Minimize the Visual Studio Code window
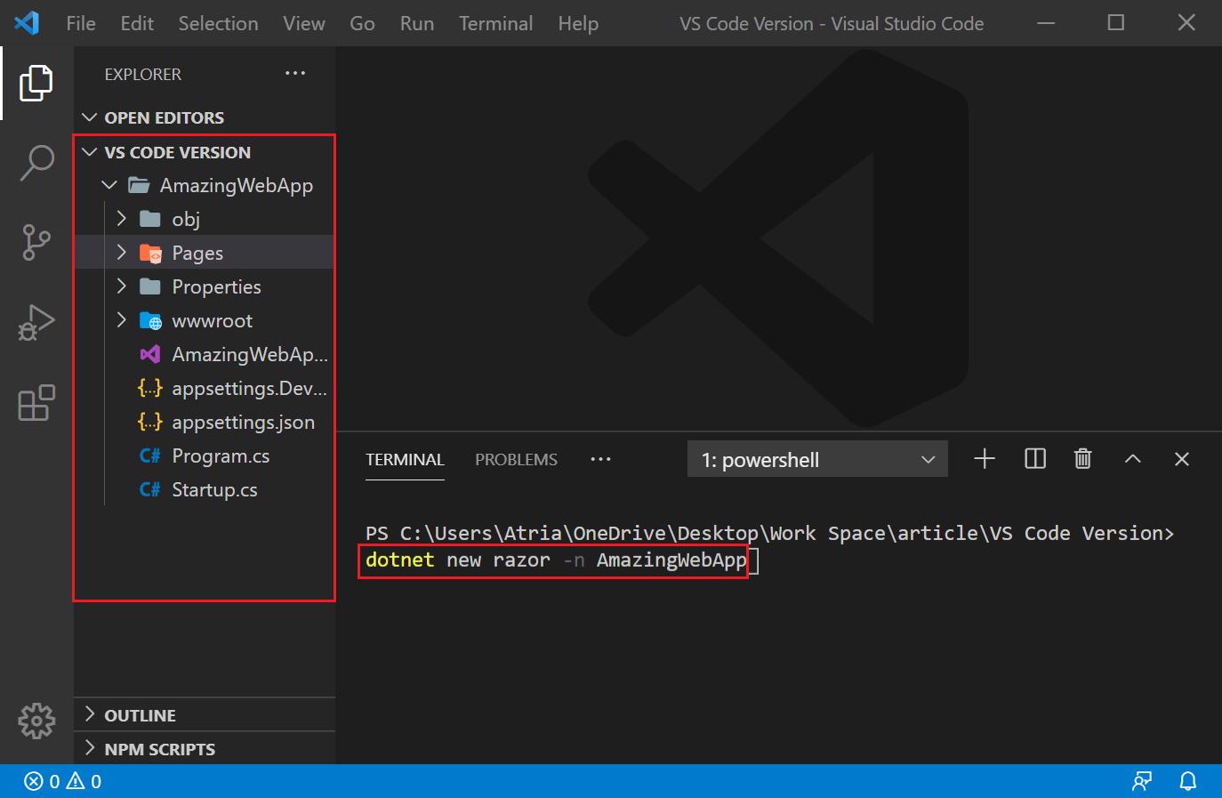Image resolution: width=1222 pixels, height=798 pixels. 1046,23
